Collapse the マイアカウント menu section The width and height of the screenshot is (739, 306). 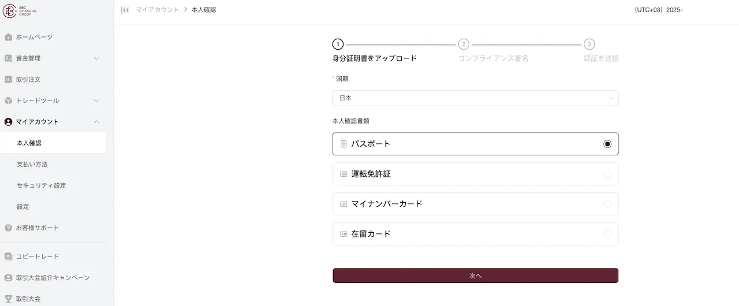click(96, 122)
